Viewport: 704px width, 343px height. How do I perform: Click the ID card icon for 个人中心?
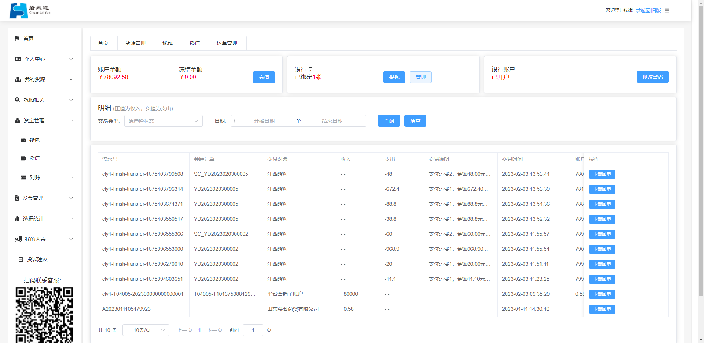coord(18,59)
